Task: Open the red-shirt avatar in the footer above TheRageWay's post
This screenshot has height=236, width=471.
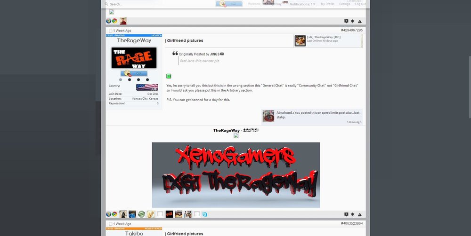Action: 123,21
